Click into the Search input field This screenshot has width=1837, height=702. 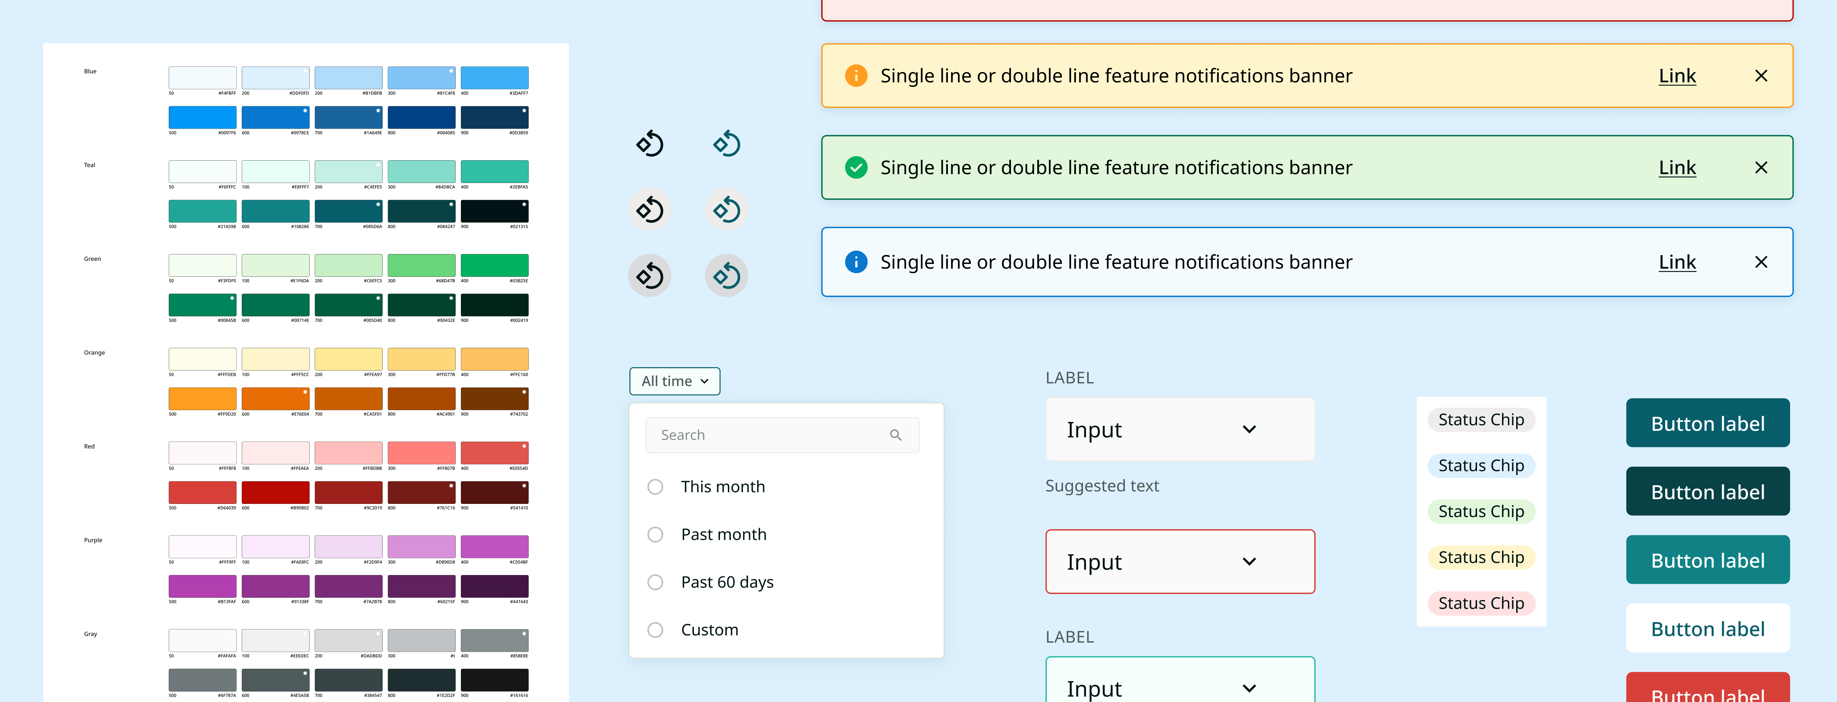[782, 435]
